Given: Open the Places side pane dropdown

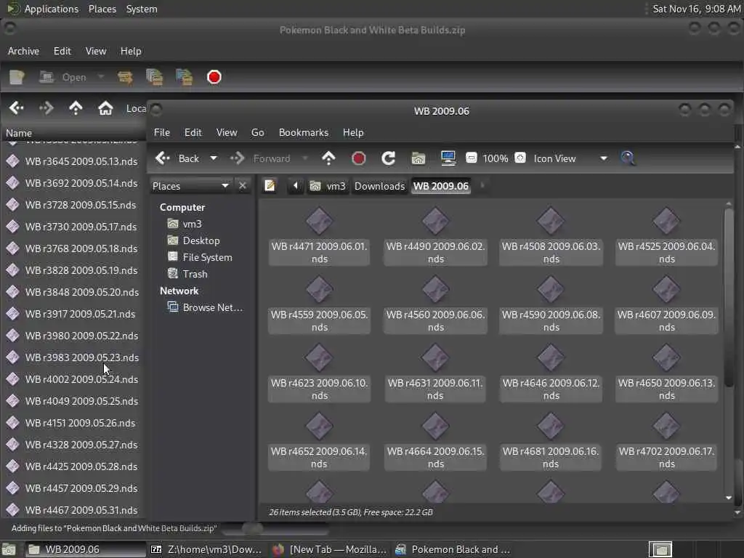Looking at the screenshot, I should (191, 186).
